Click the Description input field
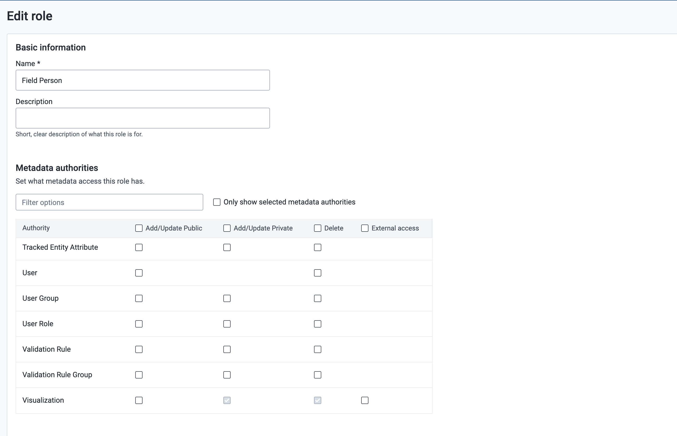 pyautogui.click(x=143, y=118)
